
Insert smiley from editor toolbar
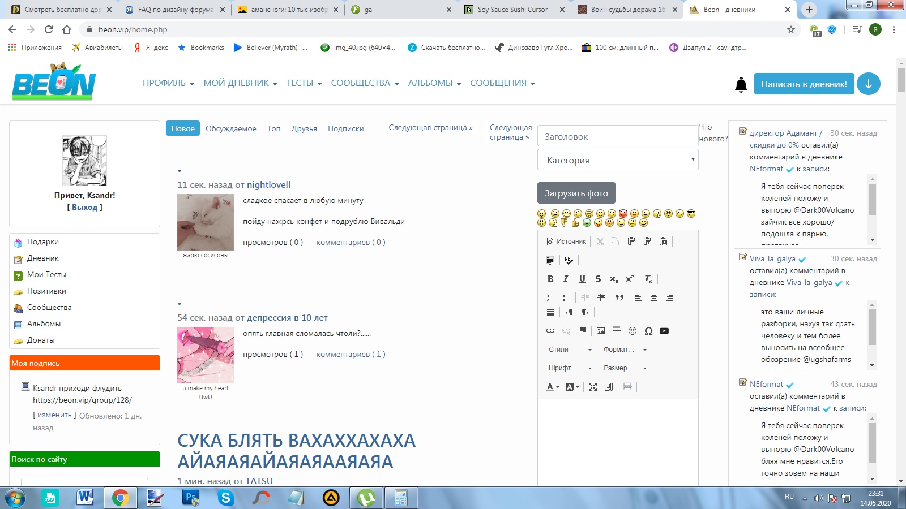click(x=633, y=331)
